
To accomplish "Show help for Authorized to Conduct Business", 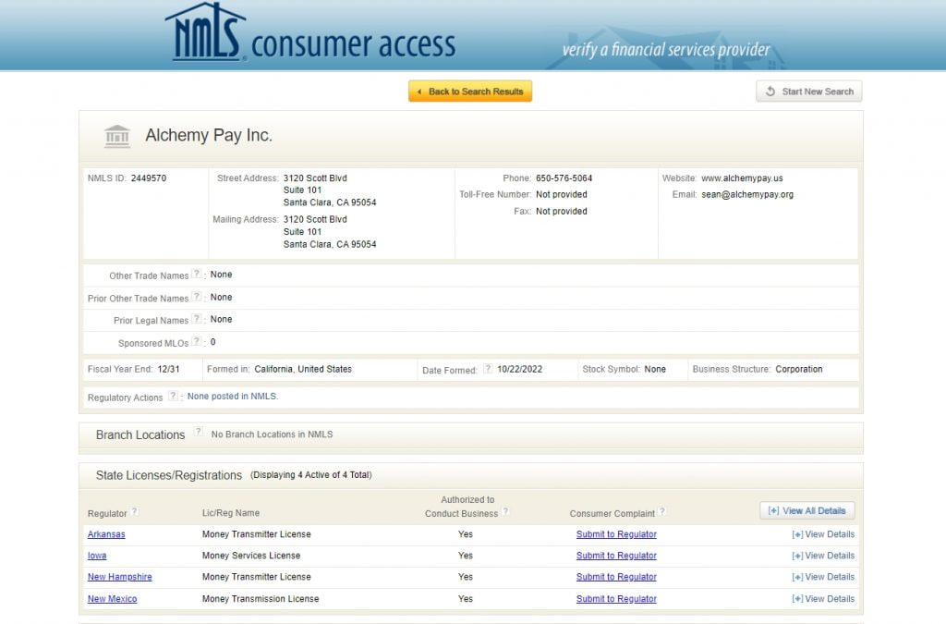I will coord(505,512).
